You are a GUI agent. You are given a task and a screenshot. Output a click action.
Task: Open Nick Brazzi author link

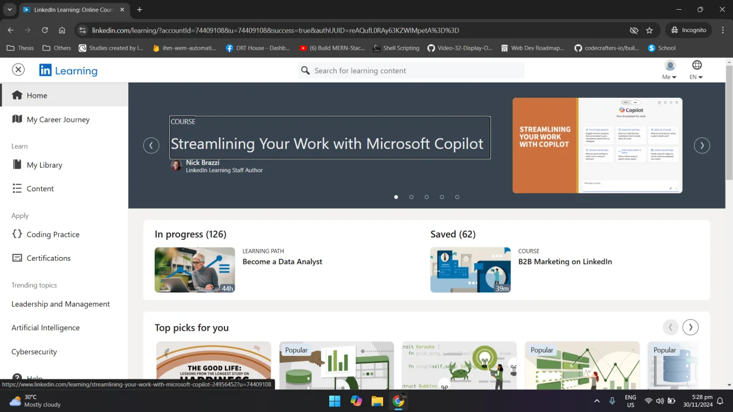coord(203,163)
